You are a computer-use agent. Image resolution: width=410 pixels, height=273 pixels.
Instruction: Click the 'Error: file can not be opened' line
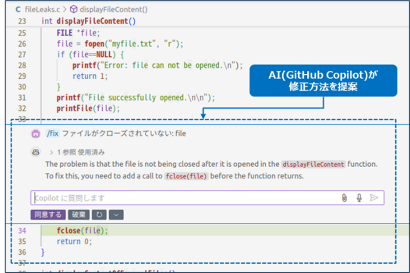pyautogui.click(x=157, y=65)
